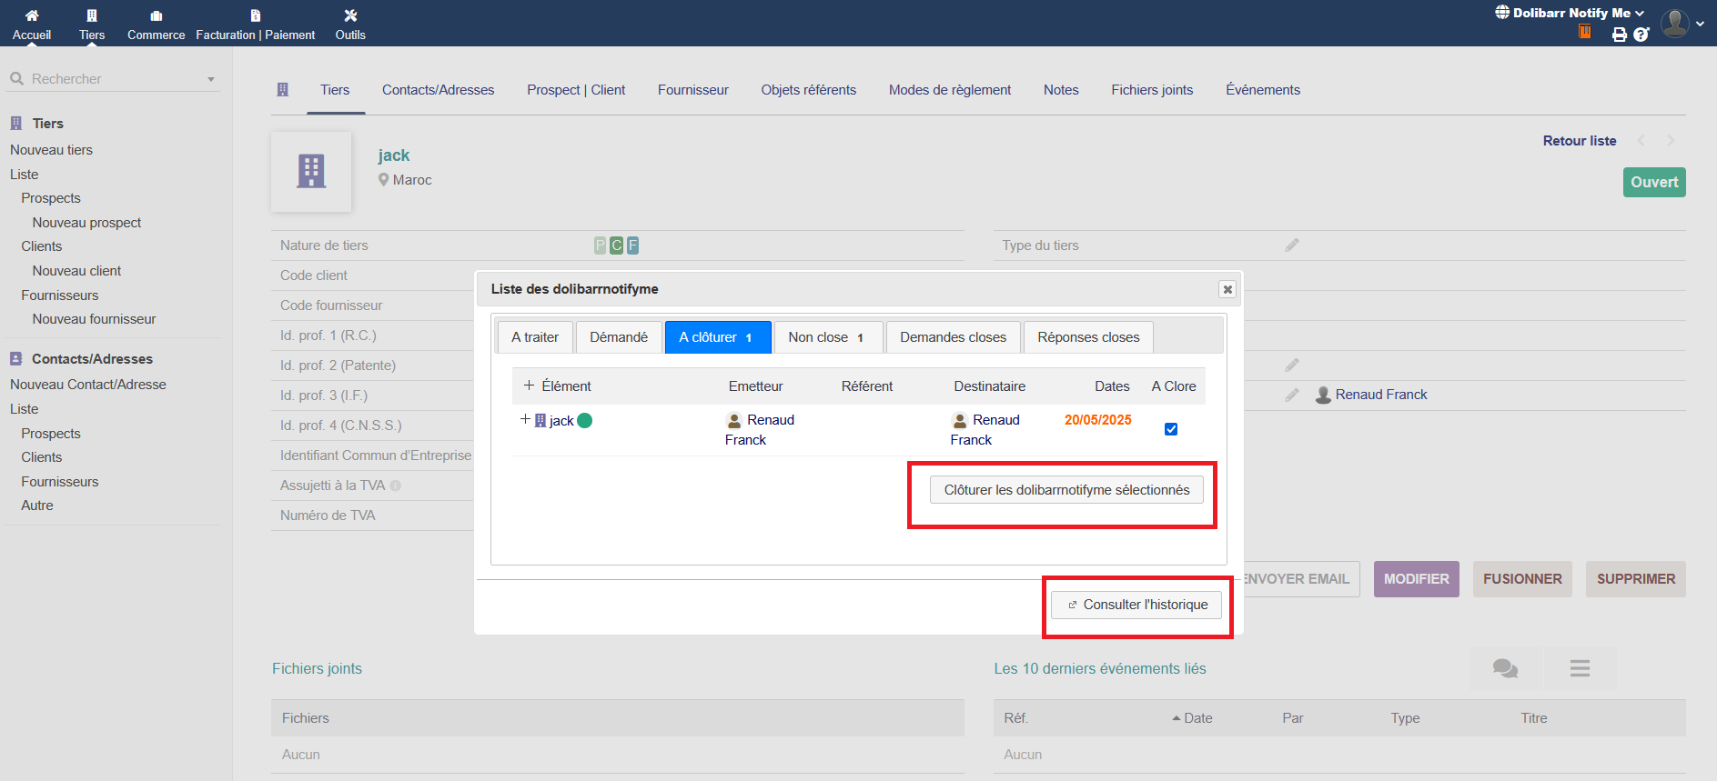Click the orange bookmark notification icon

[1585, 32]
